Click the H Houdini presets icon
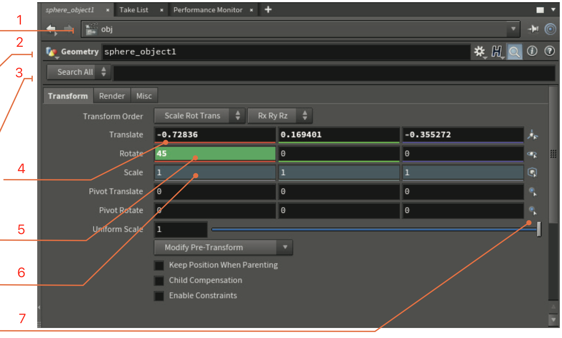562x338 pixels. pos(497,52)
